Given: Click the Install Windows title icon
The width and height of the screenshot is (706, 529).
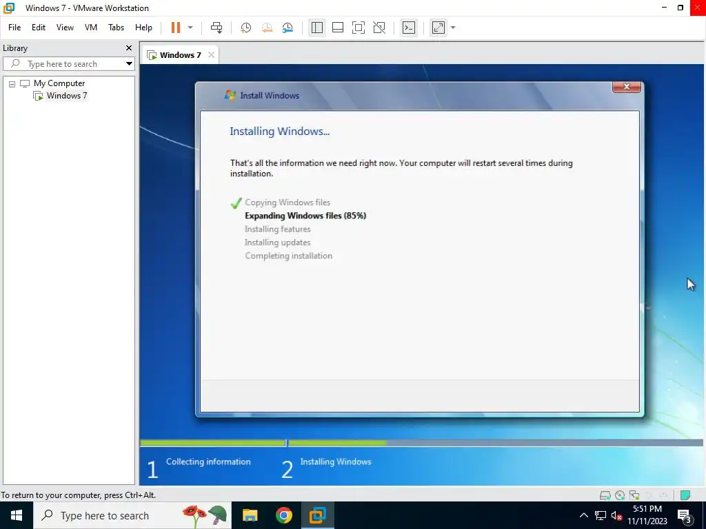Looking at the screenshot, I should pos(230,95).
